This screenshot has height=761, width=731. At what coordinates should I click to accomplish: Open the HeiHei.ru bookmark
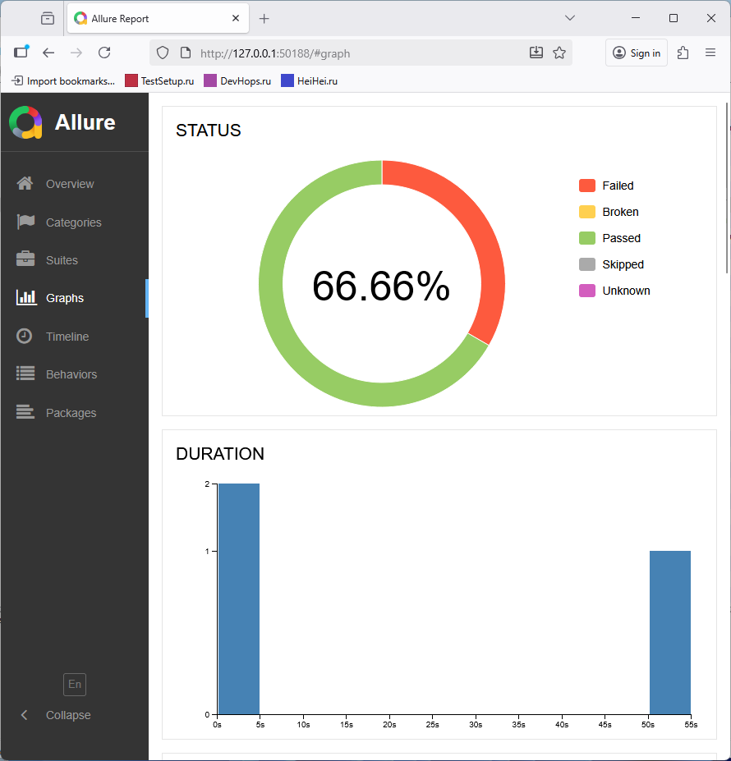(310, 81)
